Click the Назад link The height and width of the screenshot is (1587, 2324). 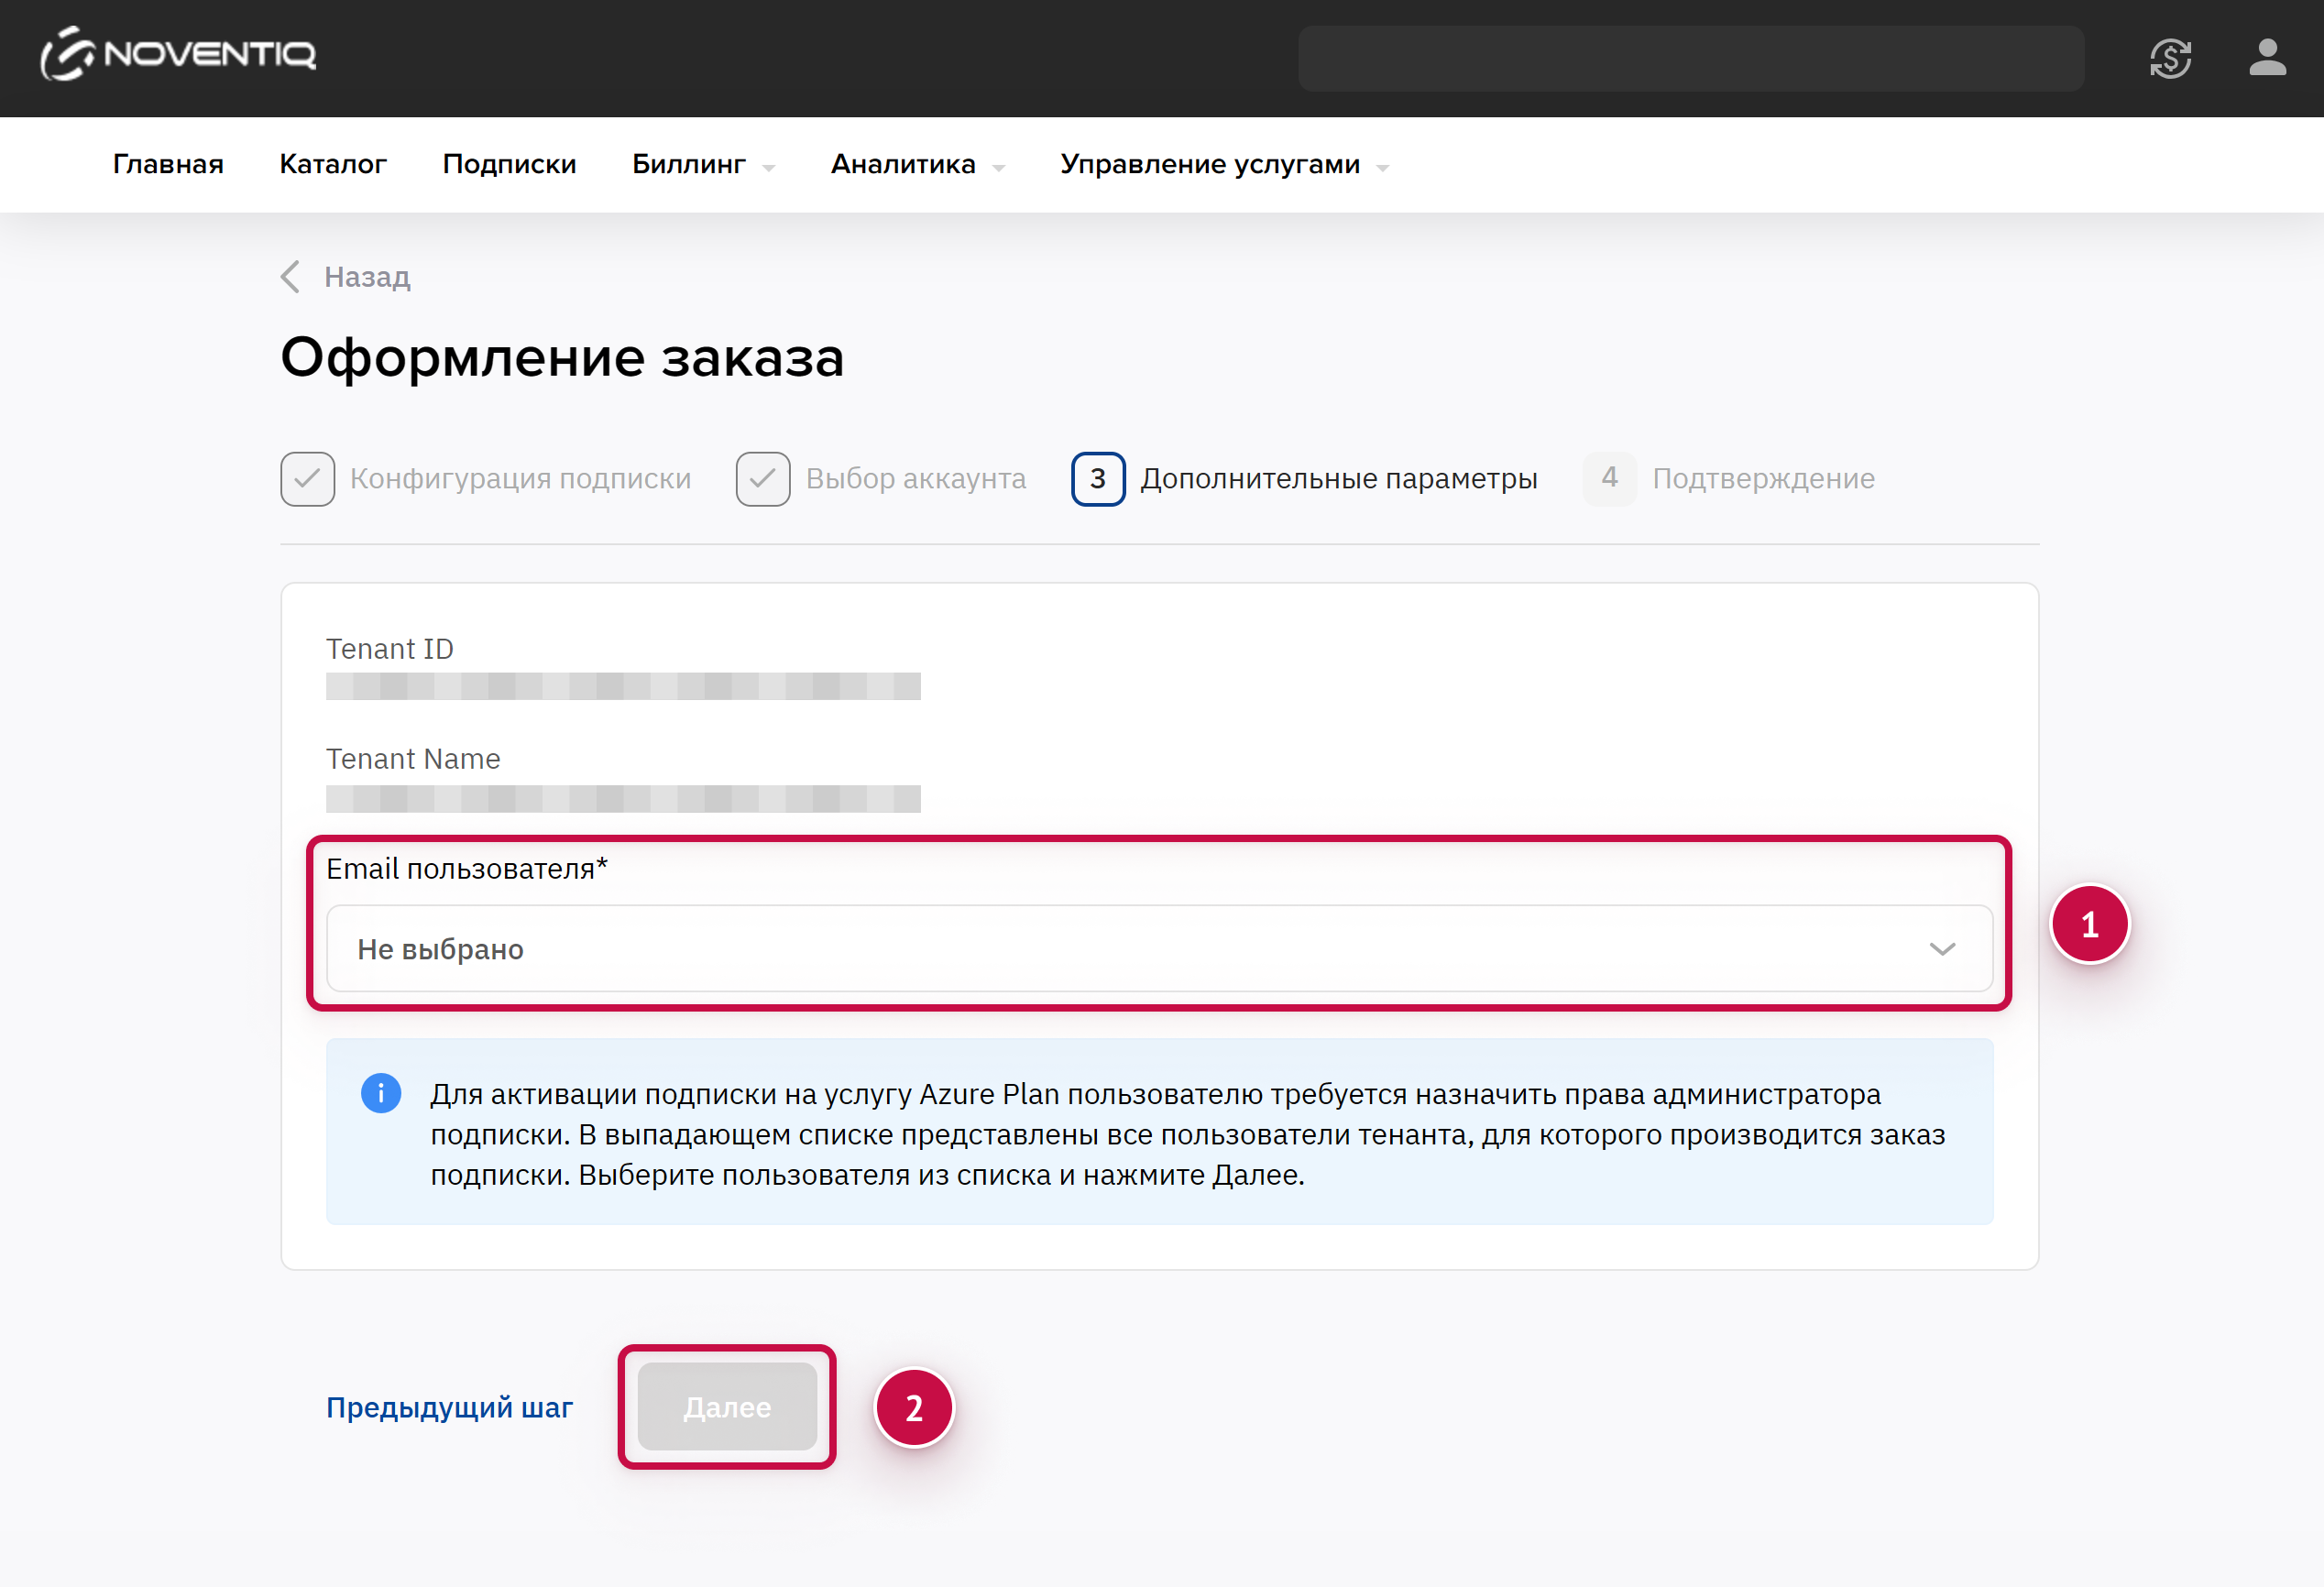(x=367, y=277)
